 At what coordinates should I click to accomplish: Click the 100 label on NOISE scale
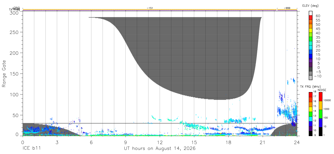coord(326,118)
